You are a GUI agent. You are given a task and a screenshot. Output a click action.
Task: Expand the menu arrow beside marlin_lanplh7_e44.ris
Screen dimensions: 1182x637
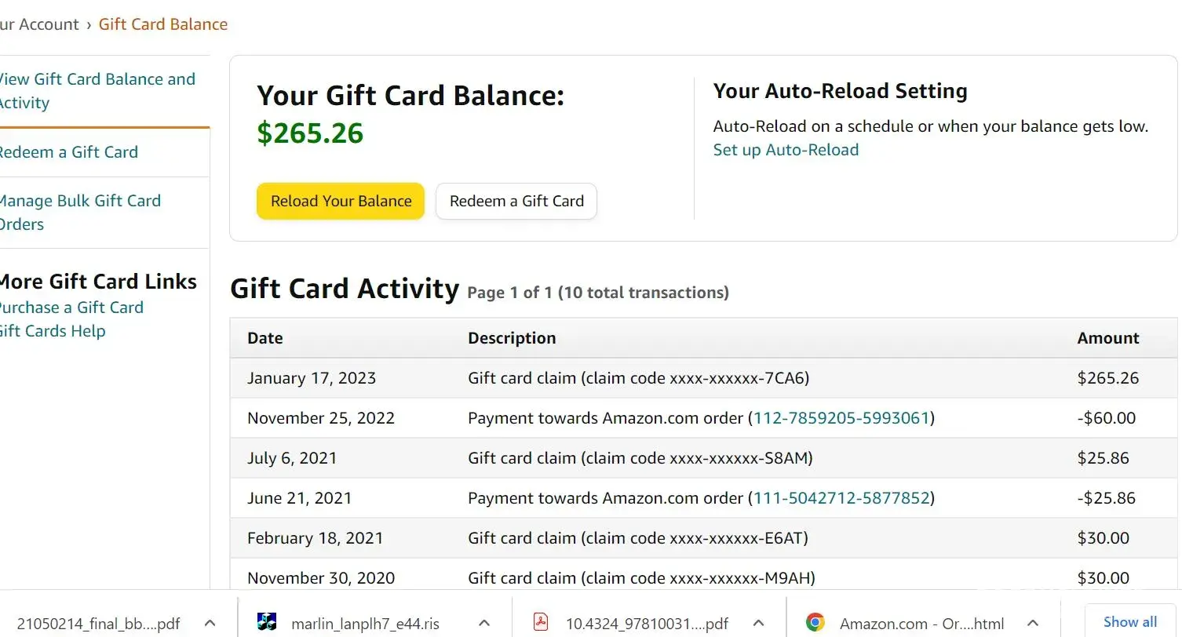click(484, 623)
